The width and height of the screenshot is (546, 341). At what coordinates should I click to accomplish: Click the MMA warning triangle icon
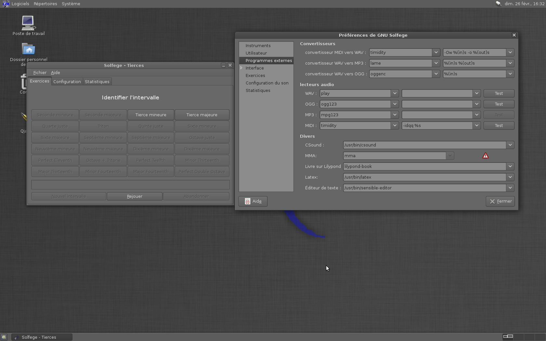(486, 156)
